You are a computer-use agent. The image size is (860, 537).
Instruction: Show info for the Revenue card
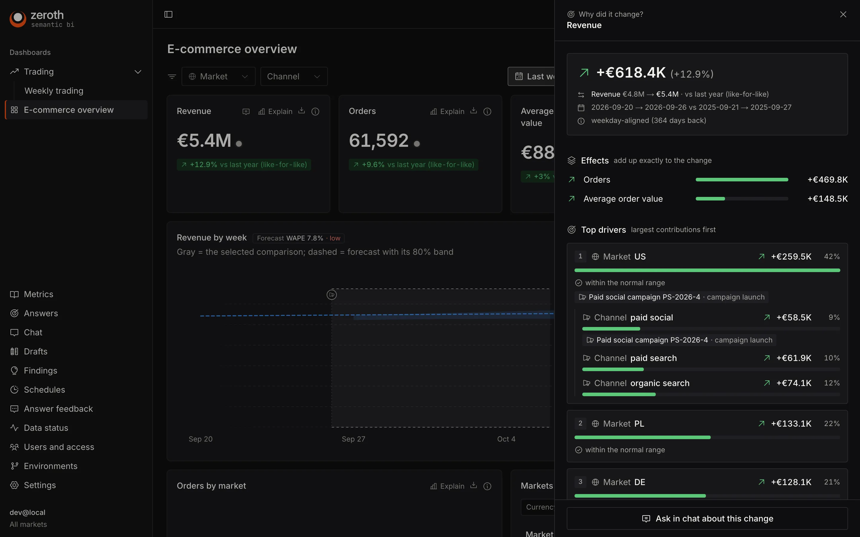(x=315, y=112)
